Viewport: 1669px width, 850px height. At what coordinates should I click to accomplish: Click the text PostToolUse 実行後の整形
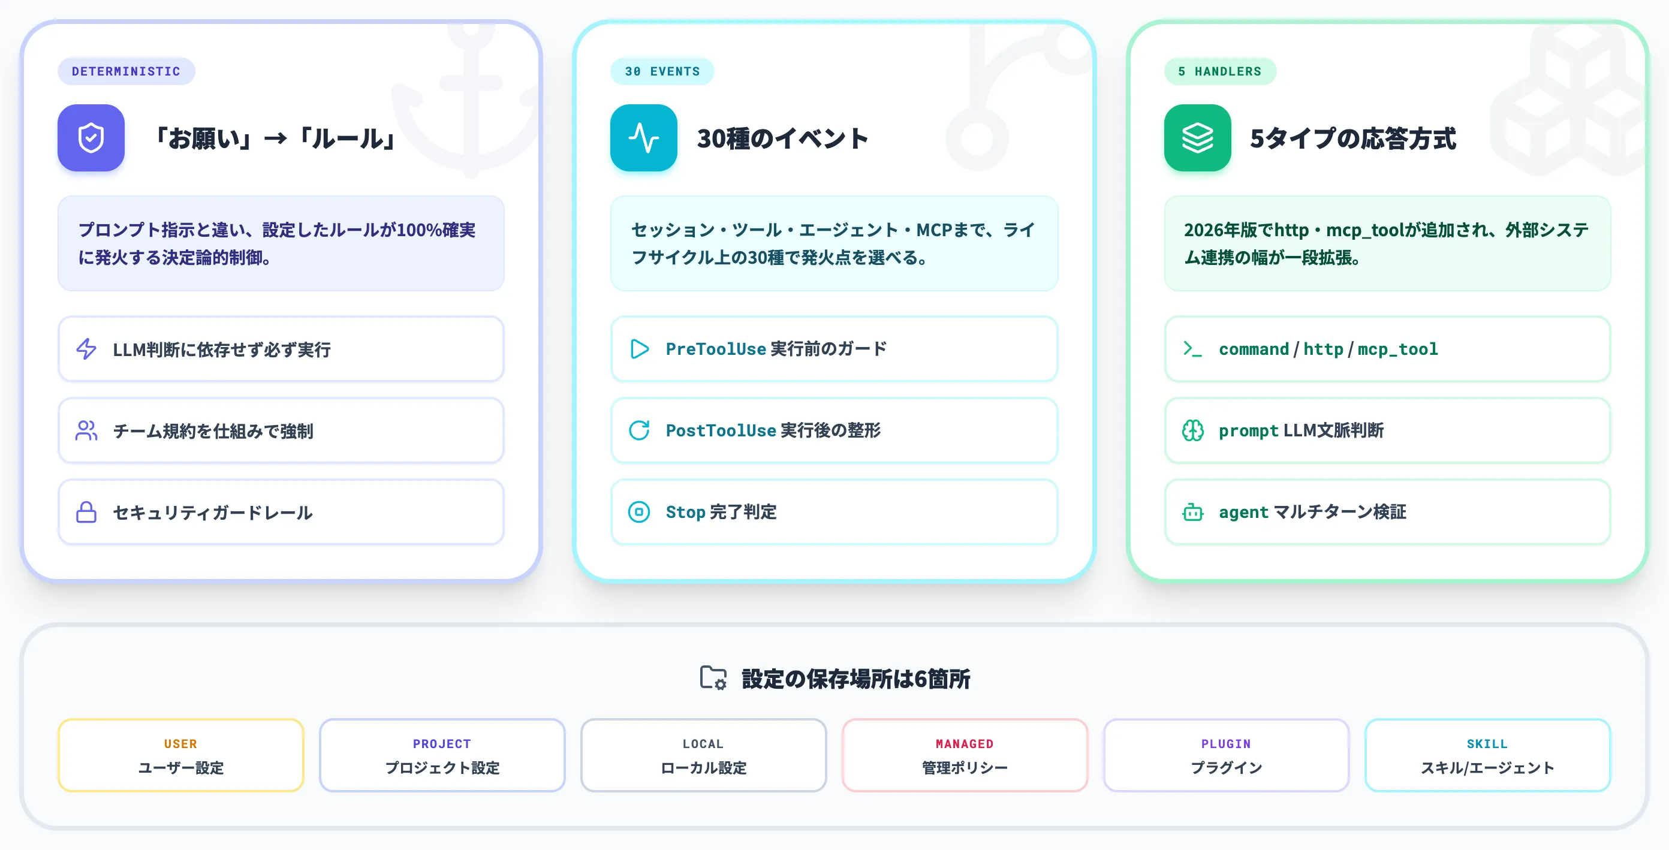773,431
